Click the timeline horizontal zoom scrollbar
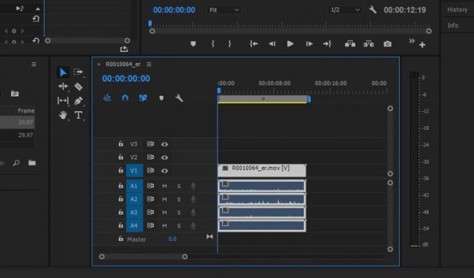Viewport: 474px width, 278px height. 143,257
